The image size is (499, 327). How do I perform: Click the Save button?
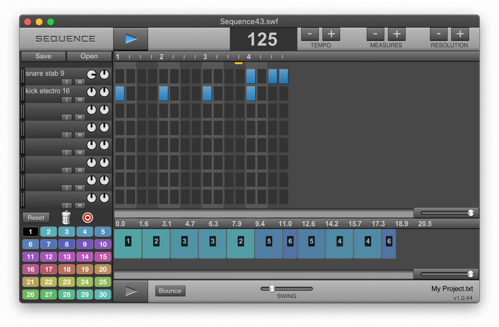43,56
